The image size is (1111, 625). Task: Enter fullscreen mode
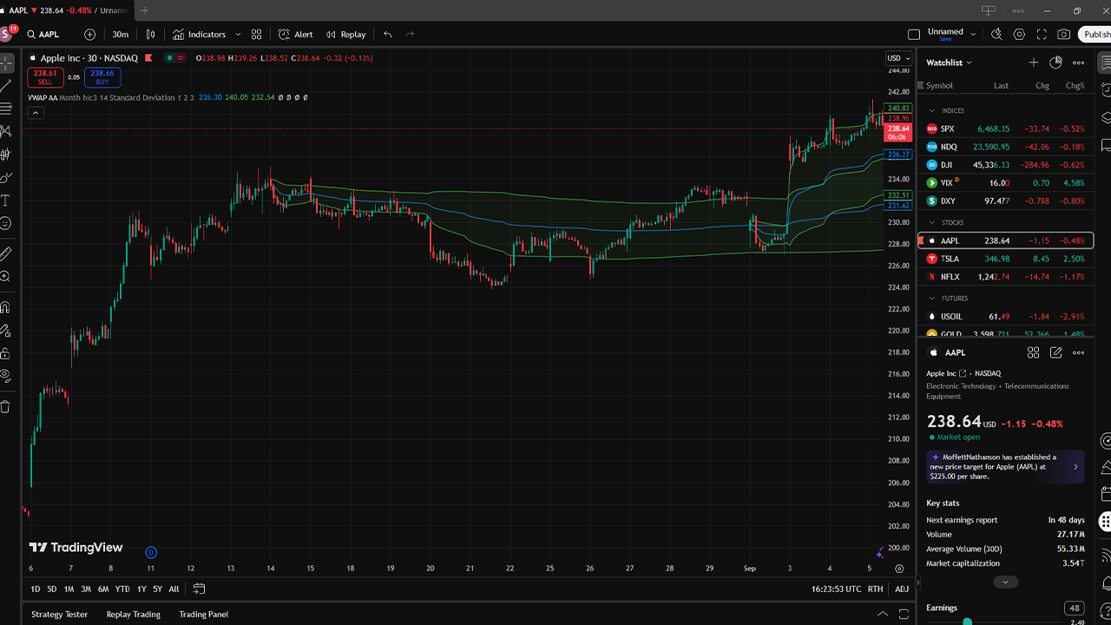pyautogui.click(x=1041, y=35)
